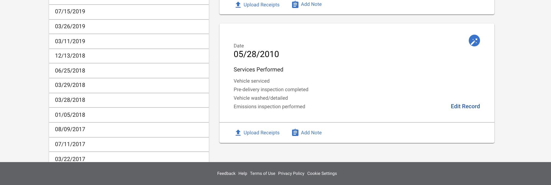Select the 07/15/2019 service date
Viewport: 551px width, 185px height.
click(129, 12)
